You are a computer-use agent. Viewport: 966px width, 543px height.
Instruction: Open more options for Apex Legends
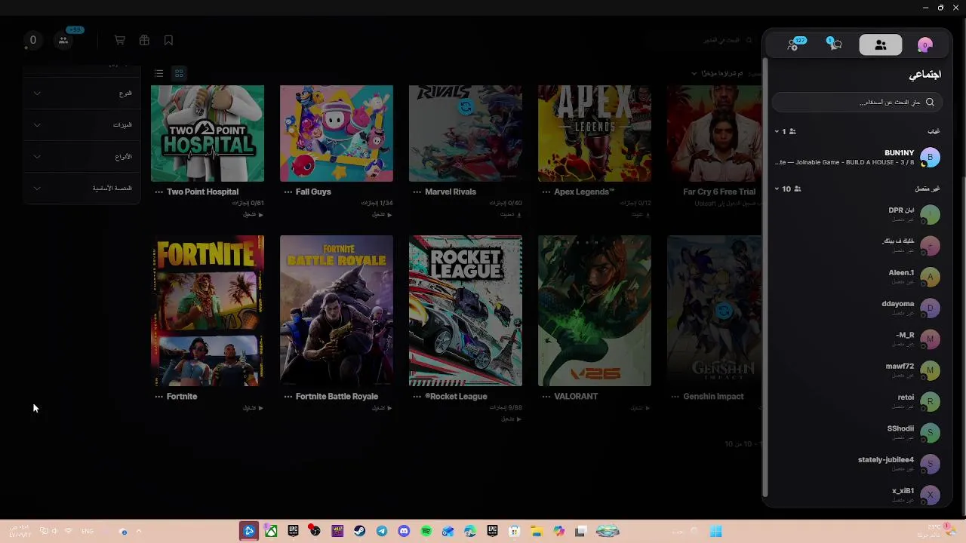[546, 192]
